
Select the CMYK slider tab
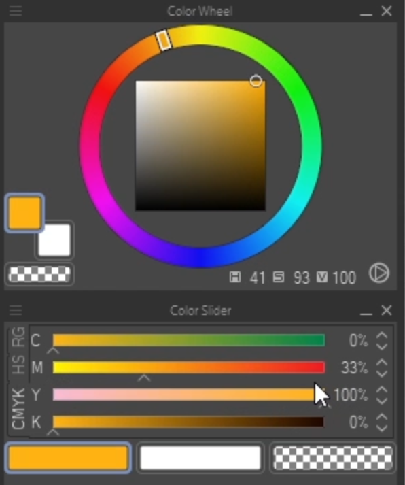tap(18, 408)
